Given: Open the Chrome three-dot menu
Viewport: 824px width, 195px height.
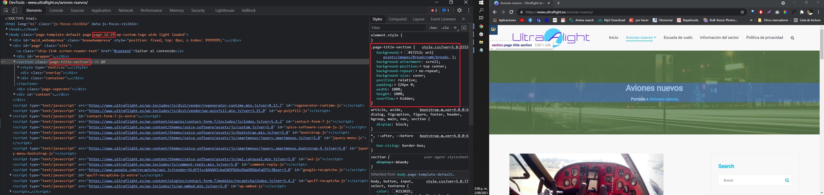Looking at the screenshot, I should coord(819,13).
